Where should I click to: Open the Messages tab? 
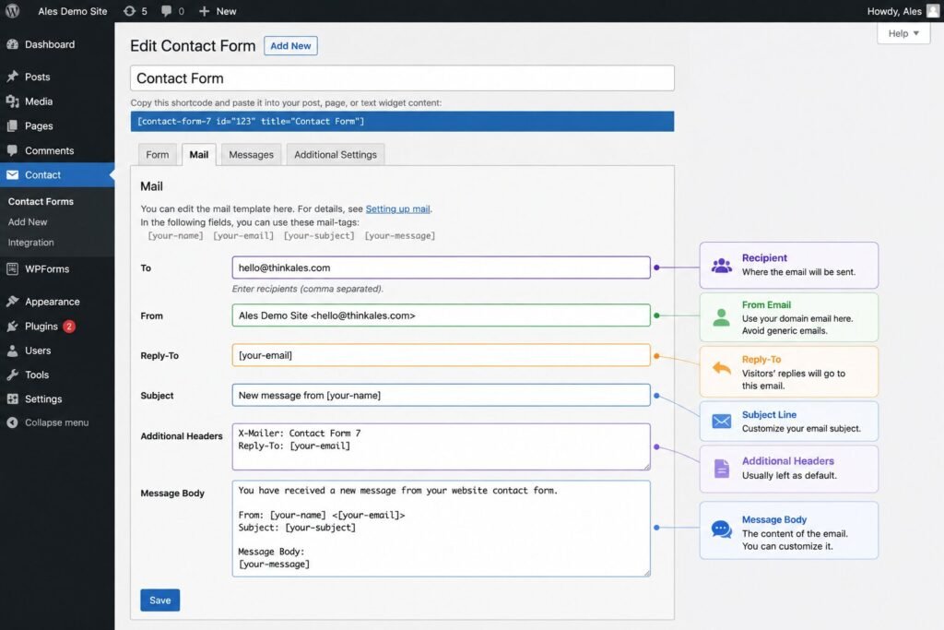point(251,154)
